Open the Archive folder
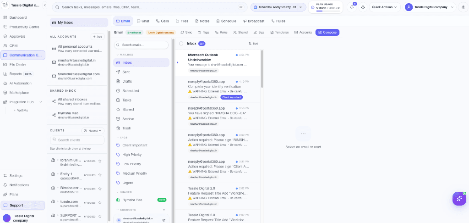The image size is (469, 223). click(x=141, y=119)
